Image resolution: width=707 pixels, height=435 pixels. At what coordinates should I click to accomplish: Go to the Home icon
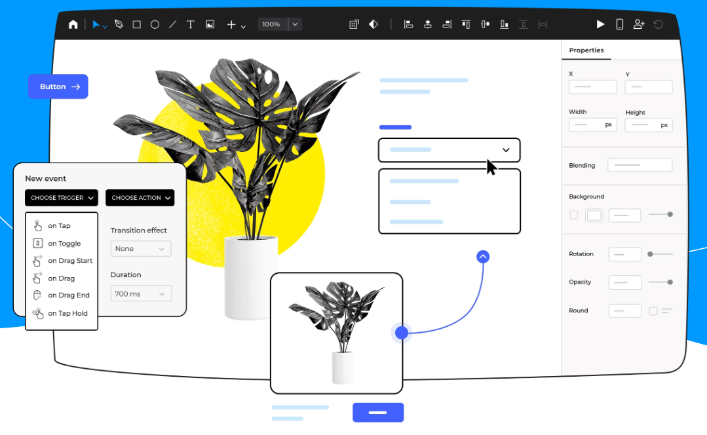point(73,24)
